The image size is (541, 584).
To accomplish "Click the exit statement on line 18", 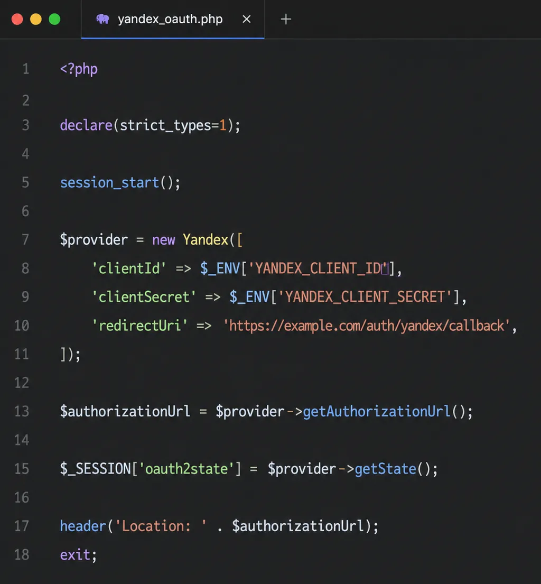I will (x=75, y=555).
